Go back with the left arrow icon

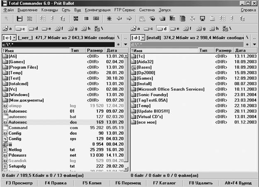pyautogui.click(x=119, y=19)
